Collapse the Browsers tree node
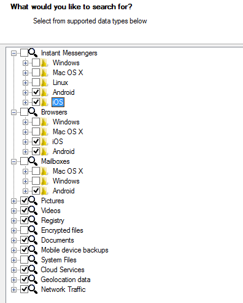This screenshot has height=303, width=243. tap(13, 113)
